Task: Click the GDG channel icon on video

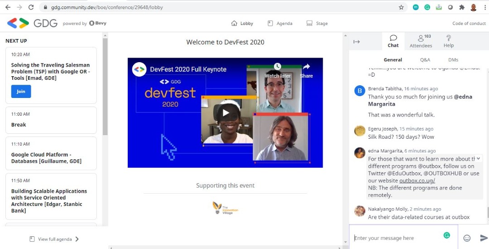Action: click(x=139, y=69)
